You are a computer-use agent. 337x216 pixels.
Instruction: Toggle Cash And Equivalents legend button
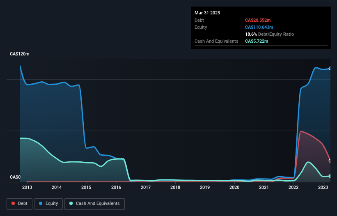point(94,204)
